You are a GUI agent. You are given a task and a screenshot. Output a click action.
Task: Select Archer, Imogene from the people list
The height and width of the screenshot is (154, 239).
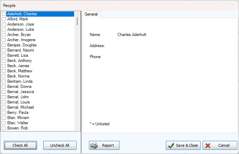click(21, 40)
